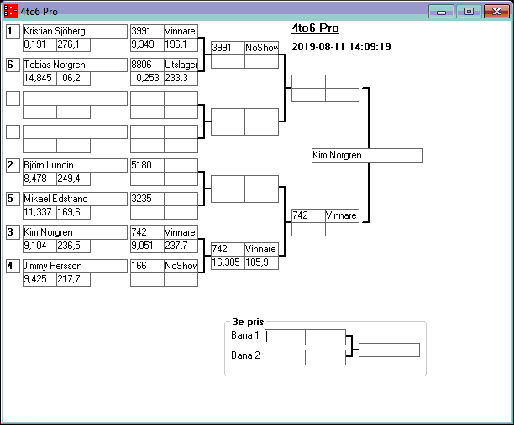Image resolution: width=514 pixels, height=425 pixels.
Task: Click the first Bana 2 input cell
Action: click(x=285, y=357)
